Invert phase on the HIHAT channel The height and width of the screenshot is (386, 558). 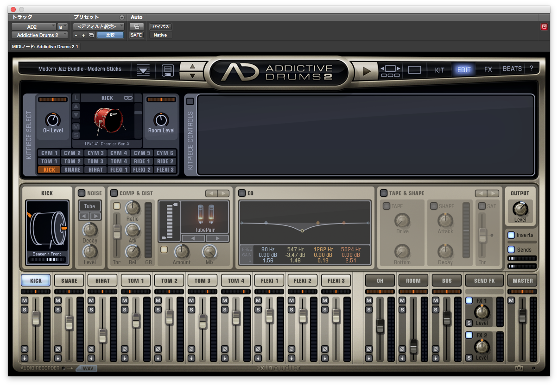(91, 349)
